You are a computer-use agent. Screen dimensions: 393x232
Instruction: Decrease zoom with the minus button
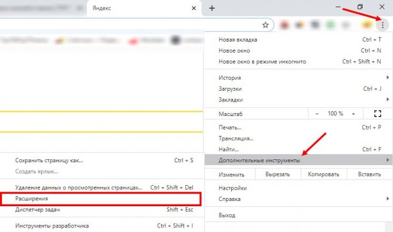point(317,114)
